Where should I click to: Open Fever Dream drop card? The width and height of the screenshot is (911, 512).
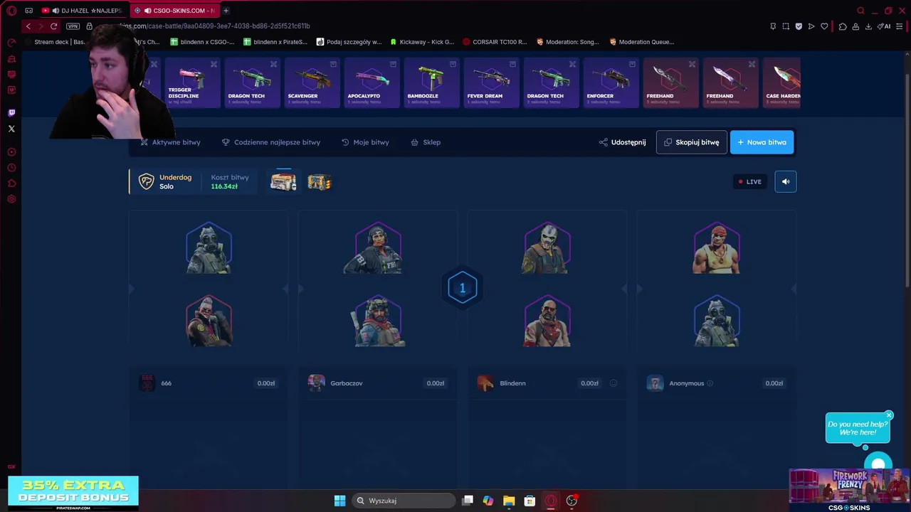[x=491, y=82]
